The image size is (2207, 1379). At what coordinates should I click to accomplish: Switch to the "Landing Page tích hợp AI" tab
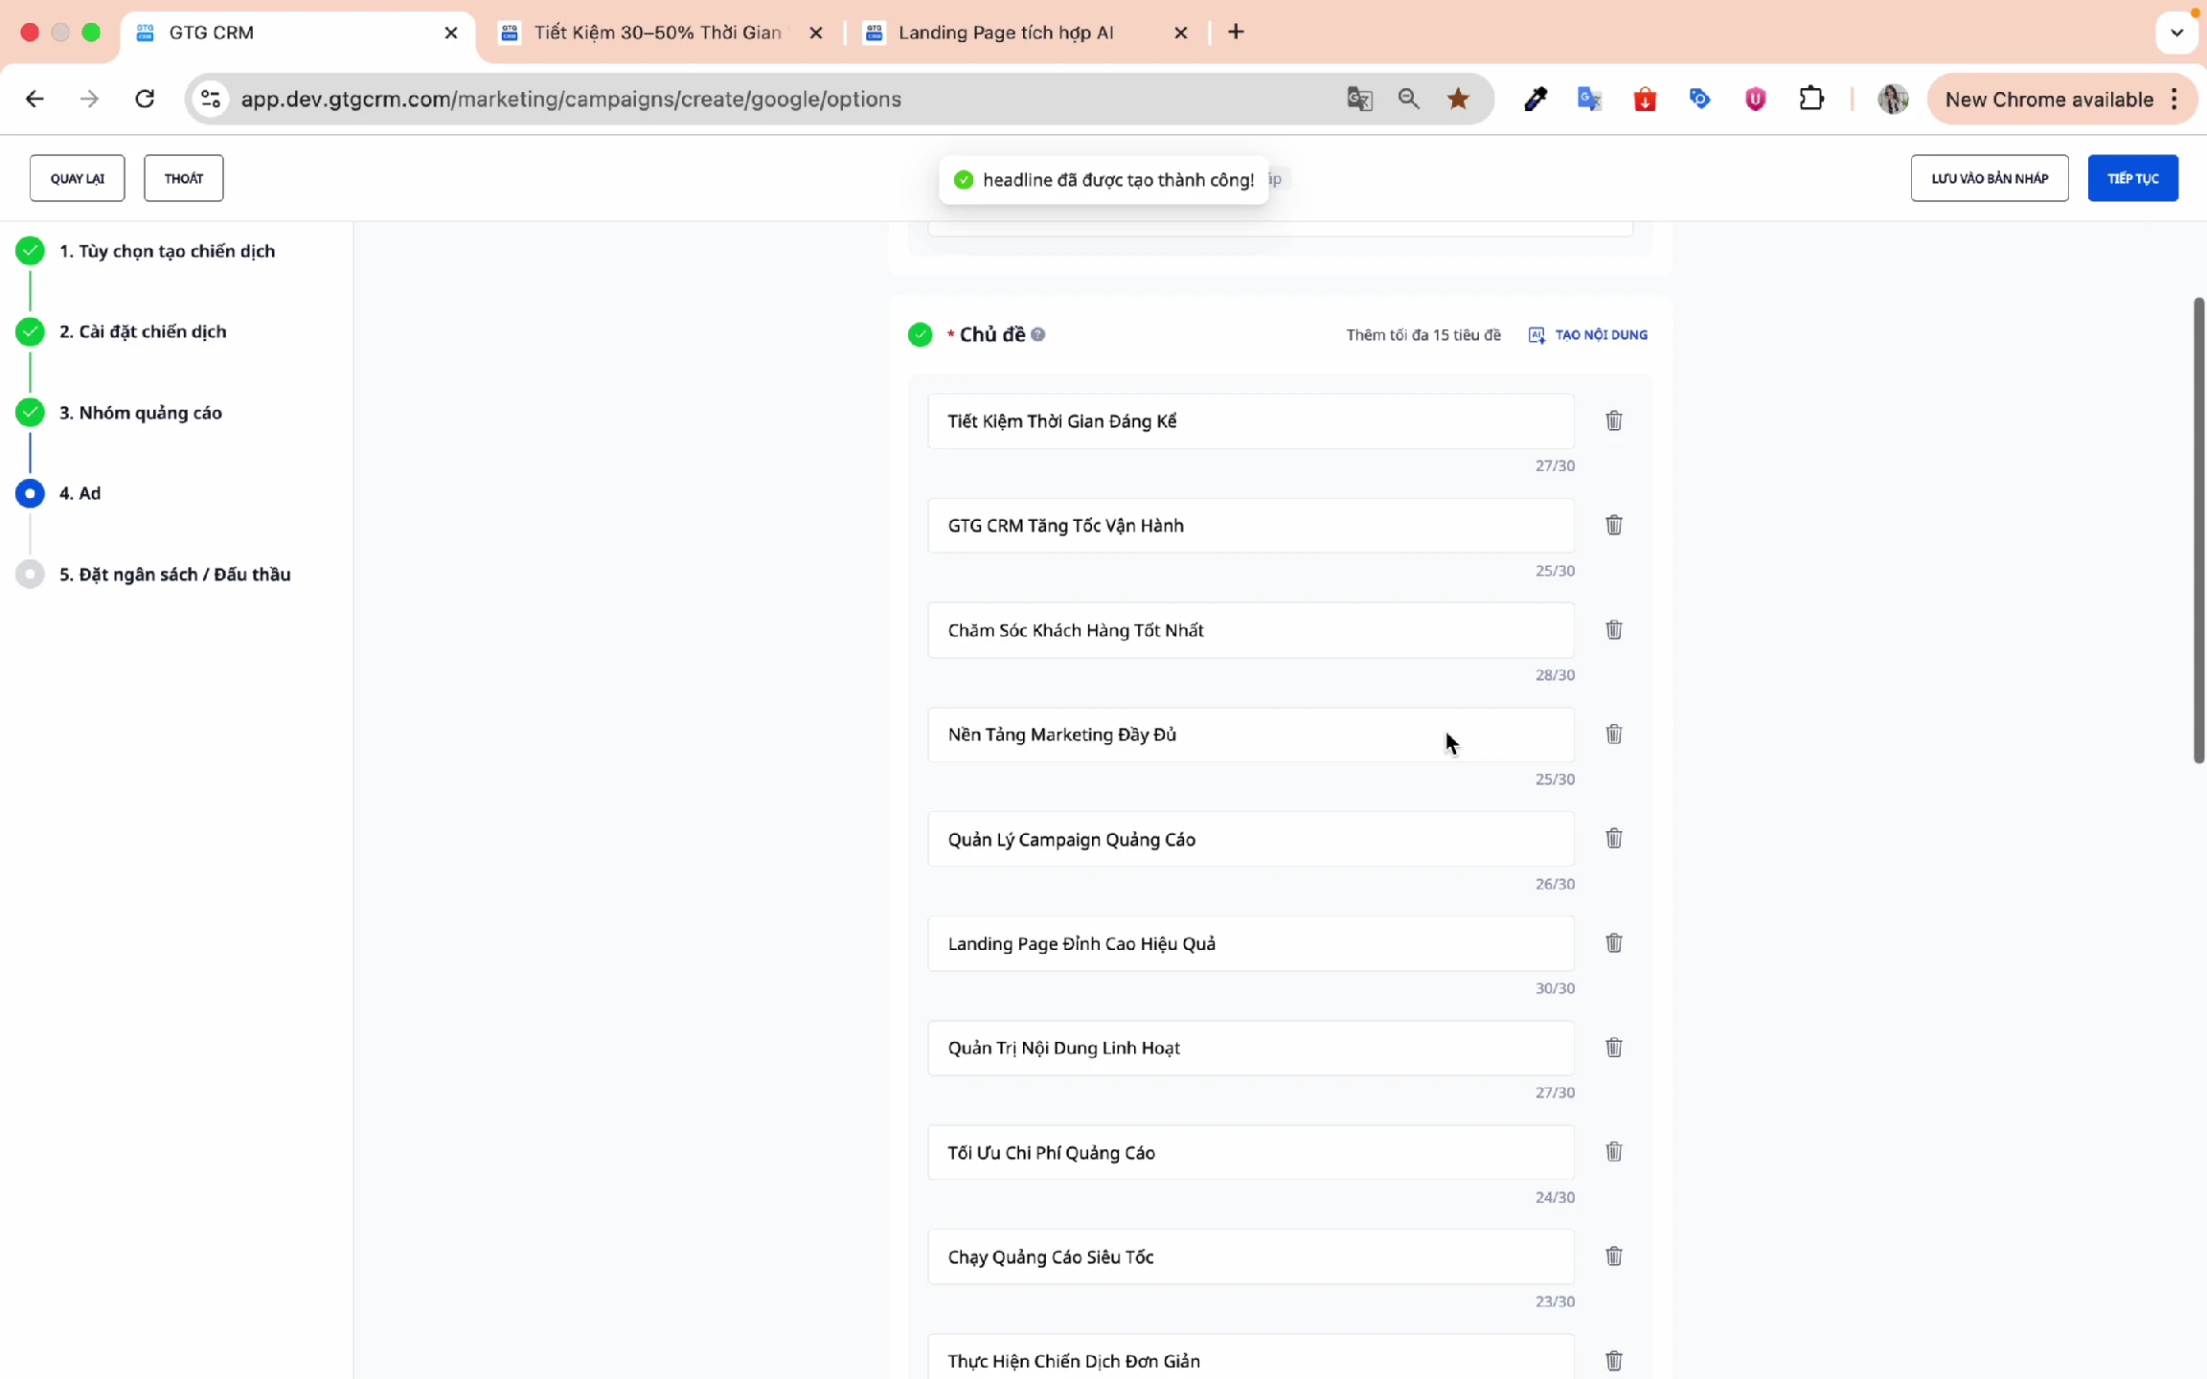pos(1006,33)
